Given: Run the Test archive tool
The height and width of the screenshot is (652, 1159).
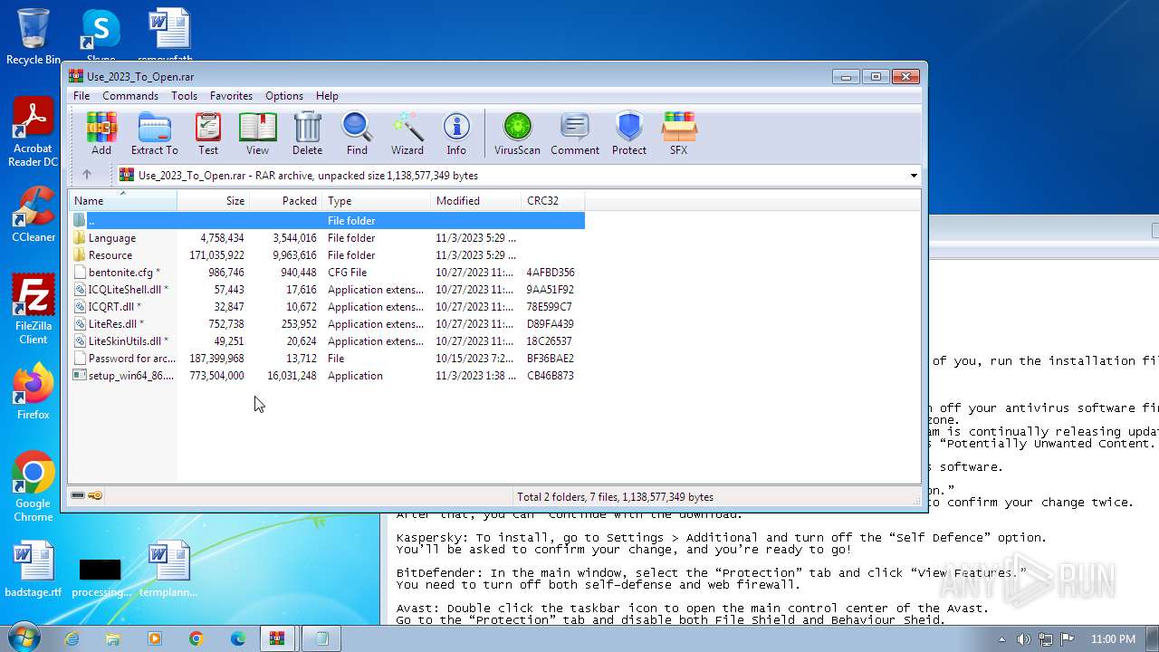Looking at the screenshot, I should pos(208,134).
